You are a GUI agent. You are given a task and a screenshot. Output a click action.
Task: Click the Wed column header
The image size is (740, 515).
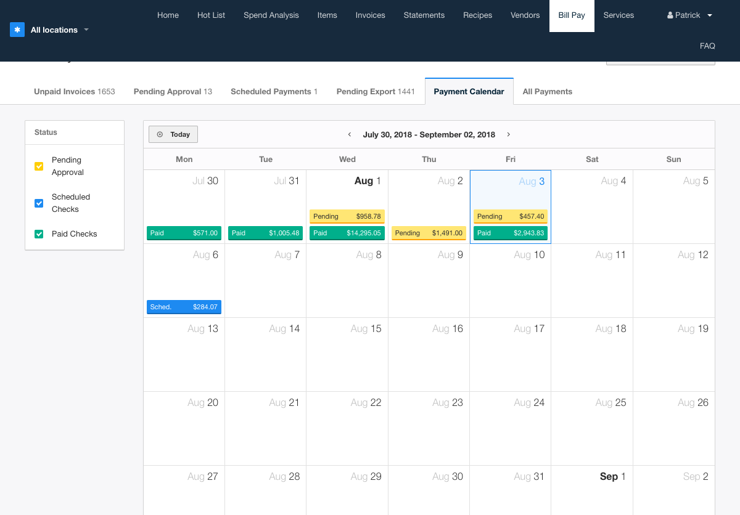(x=347, y=159)
